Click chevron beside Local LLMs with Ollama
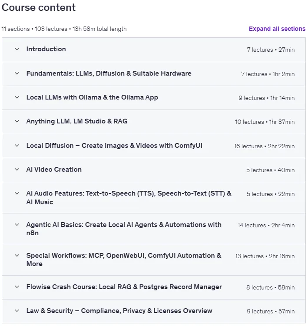Image resolution: width=308 pixels, height=326 pixels. point(17,97)
